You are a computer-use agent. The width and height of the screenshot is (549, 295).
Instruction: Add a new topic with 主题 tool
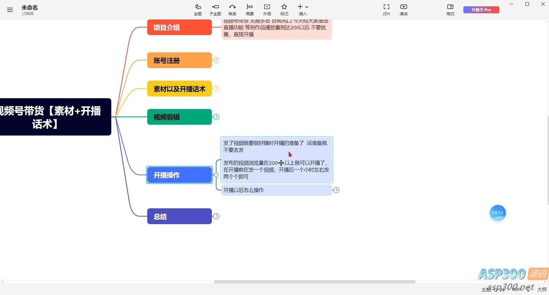tap(198, 10)
